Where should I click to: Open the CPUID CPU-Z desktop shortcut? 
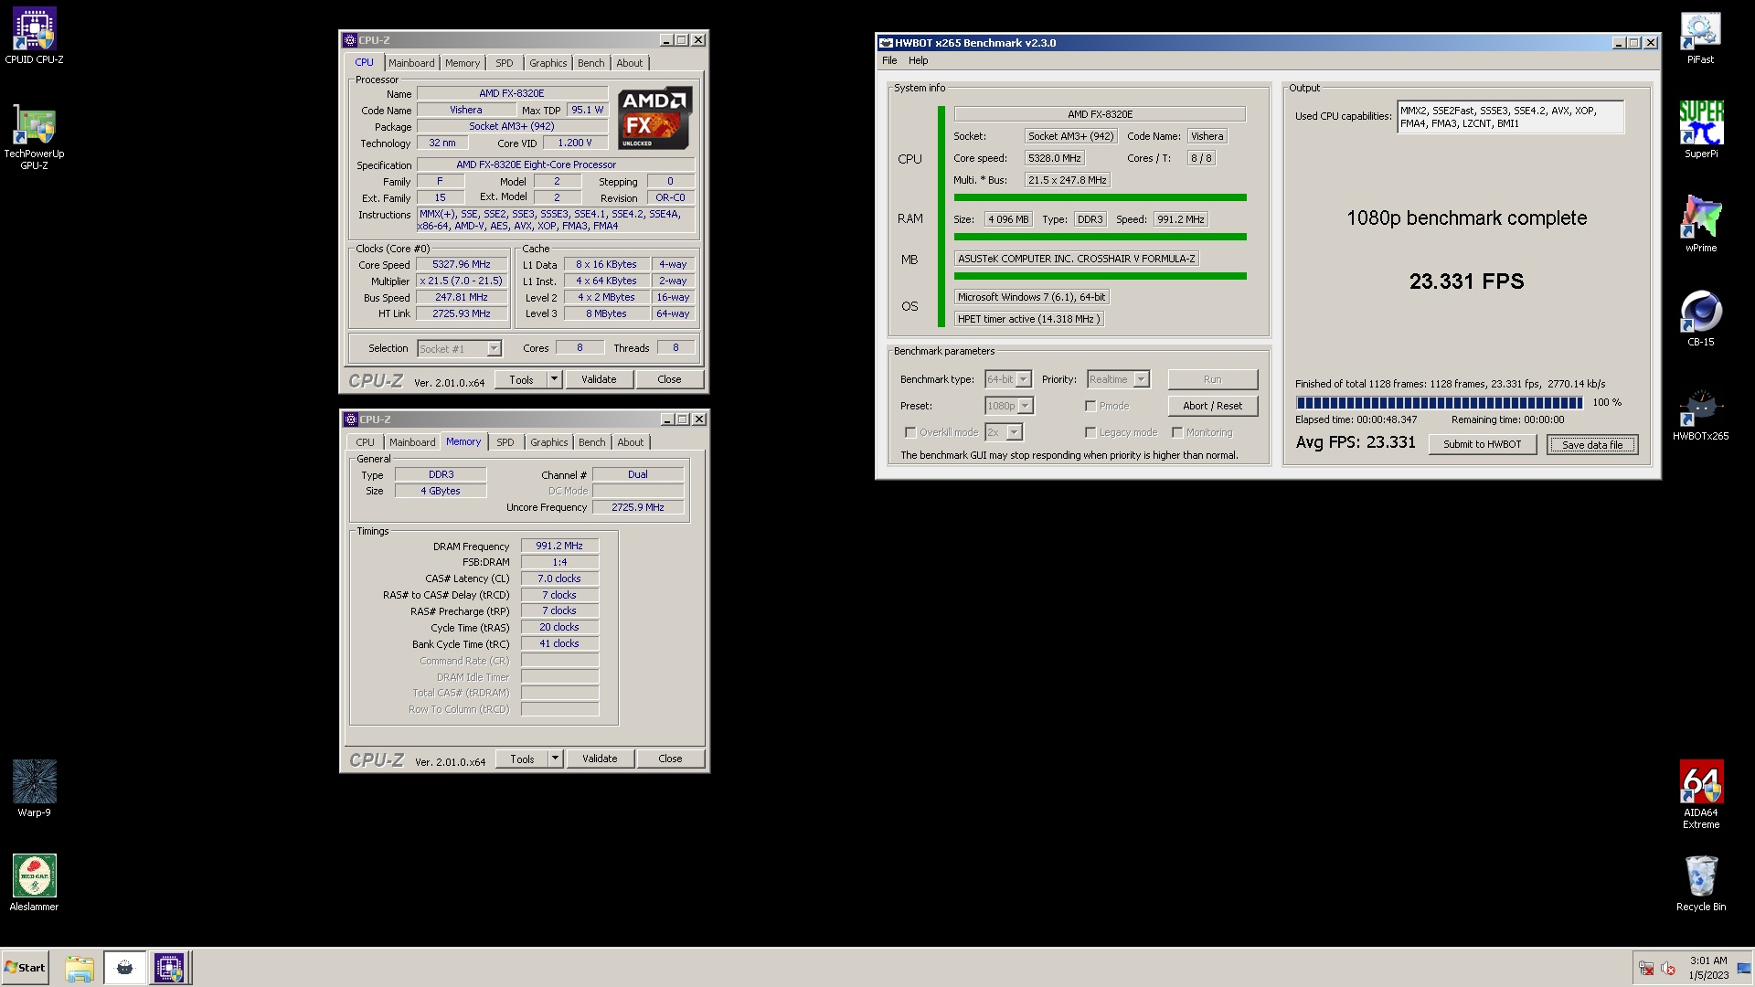coord(34,37)
